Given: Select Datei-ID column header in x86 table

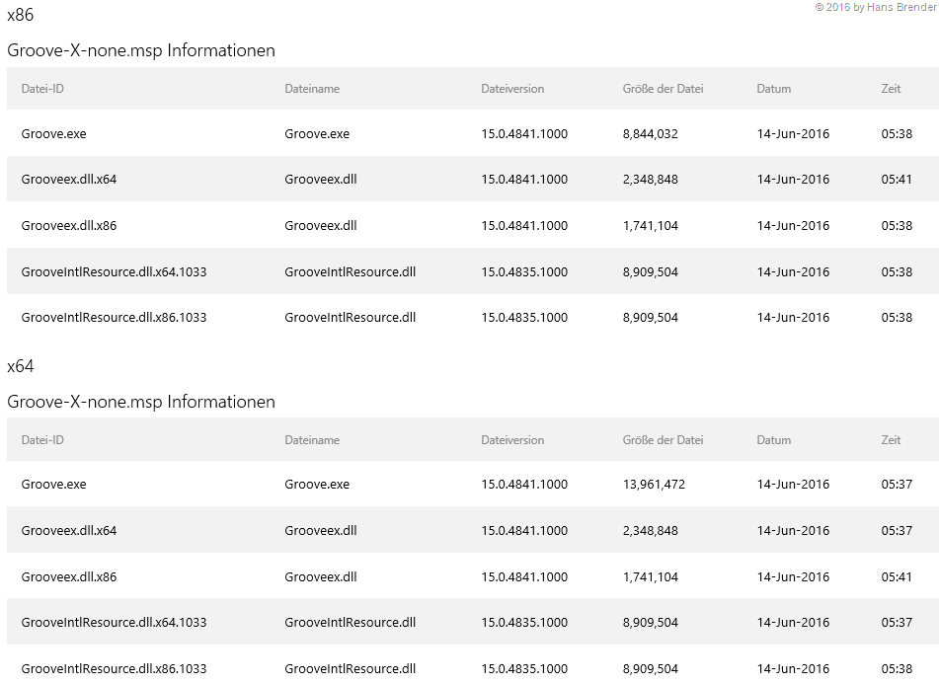Looking at the screenshot, I should [42, 89].
